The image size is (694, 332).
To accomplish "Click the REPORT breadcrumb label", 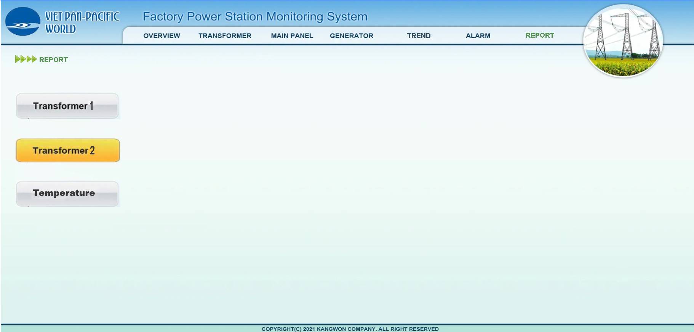I will [x=53, y=60].
